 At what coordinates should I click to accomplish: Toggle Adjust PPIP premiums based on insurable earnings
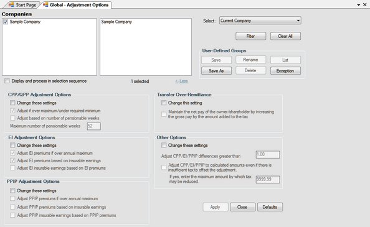click(x=12, y=207)
